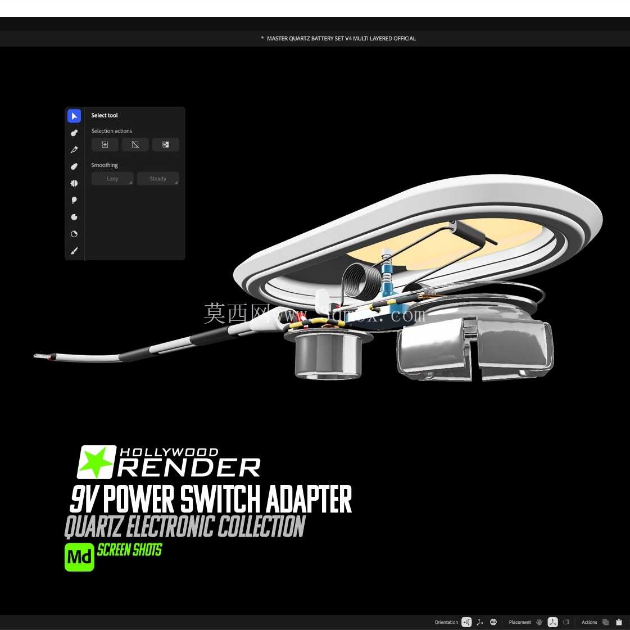Choose the pen-shaped Erase tool icon
Screen dimensions: 630x630
point(74,149)
